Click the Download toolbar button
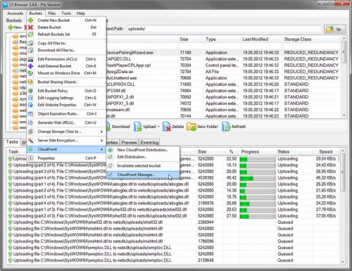This screenshot has width=352, height=271. pyautogui.click(x=118, y=127)
